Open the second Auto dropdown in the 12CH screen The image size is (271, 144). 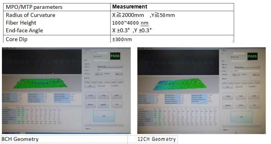click(x=256, y=74)
